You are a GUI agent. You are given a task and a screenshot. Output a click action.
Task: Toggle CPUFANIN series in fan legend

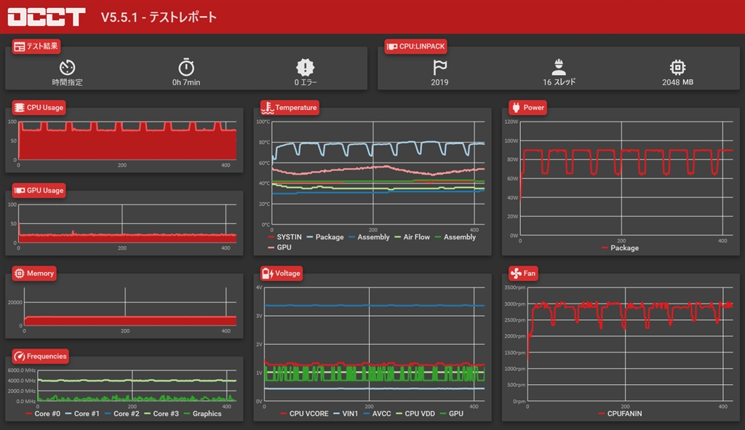[620, 414]
